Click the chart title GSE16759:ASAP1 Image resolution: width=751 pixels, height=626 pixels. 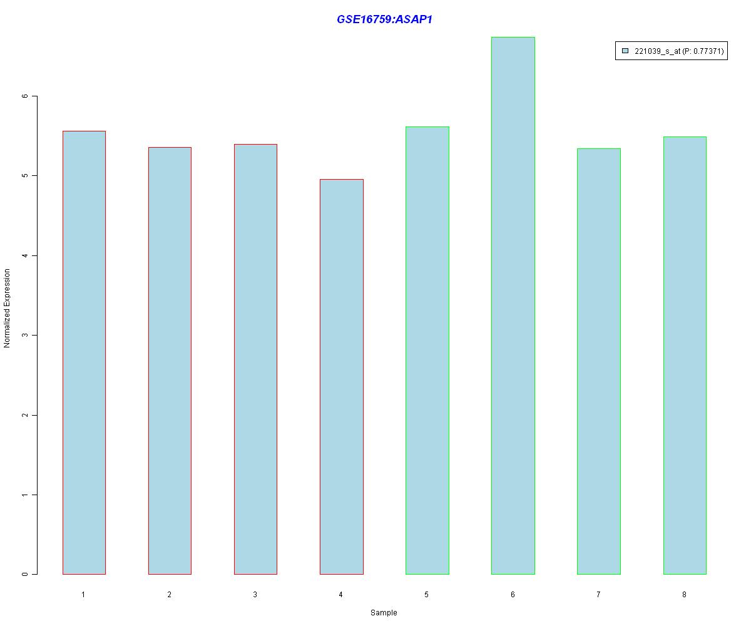coord(384,19)
